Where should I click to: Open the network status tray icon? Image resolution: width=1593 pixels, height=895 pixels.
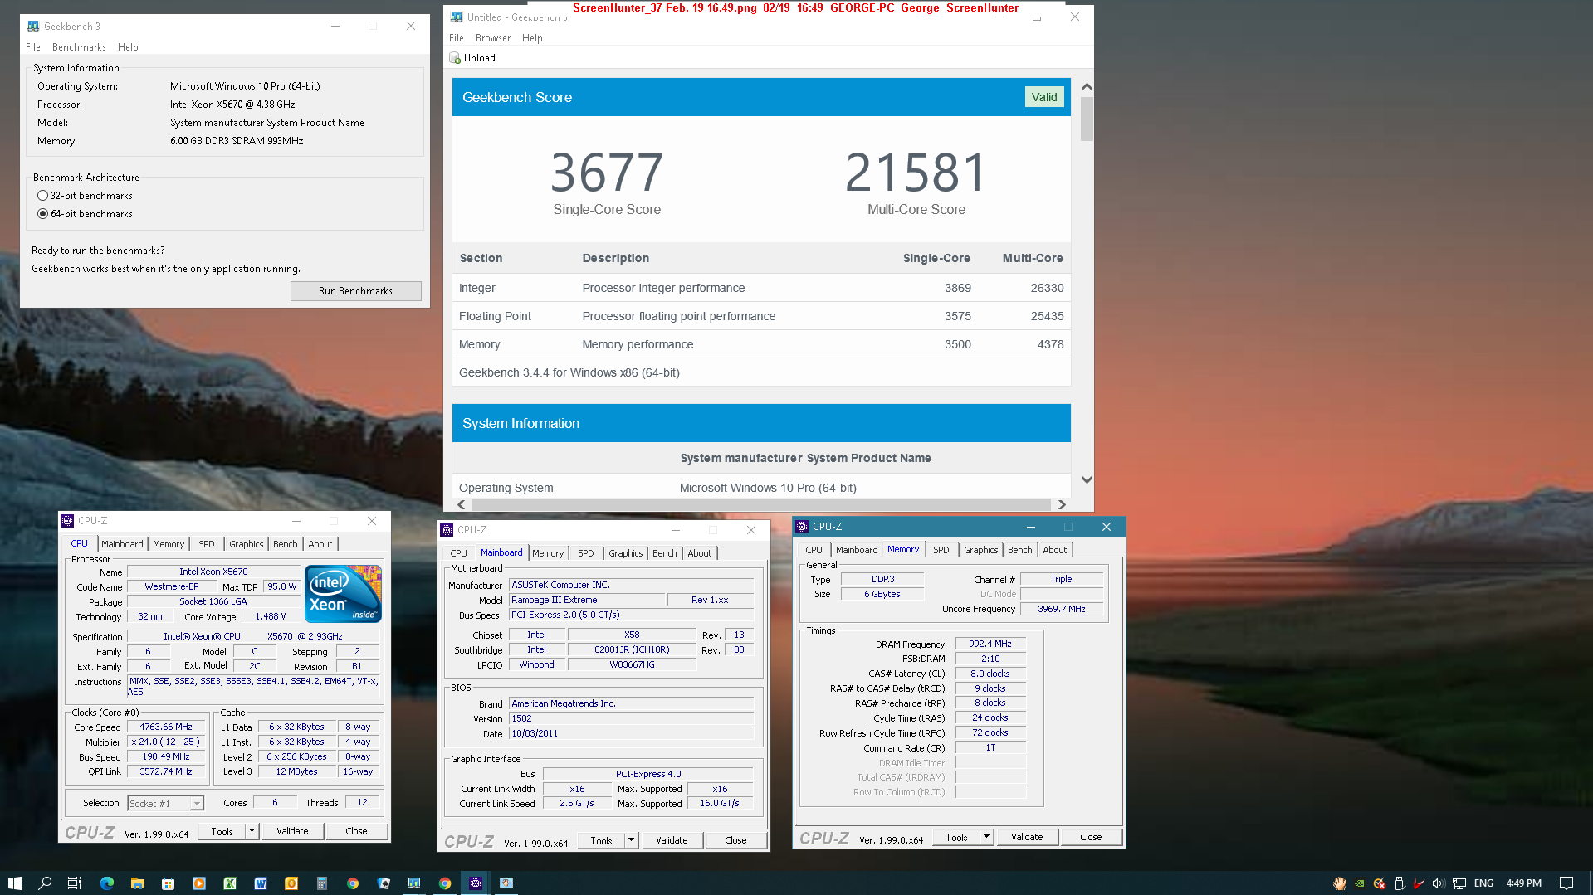tap(1459, 883)
